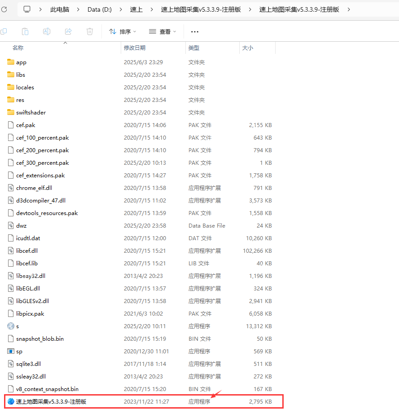Click the 2021/6/3 10:02 date cell

(x=143, y=313)
